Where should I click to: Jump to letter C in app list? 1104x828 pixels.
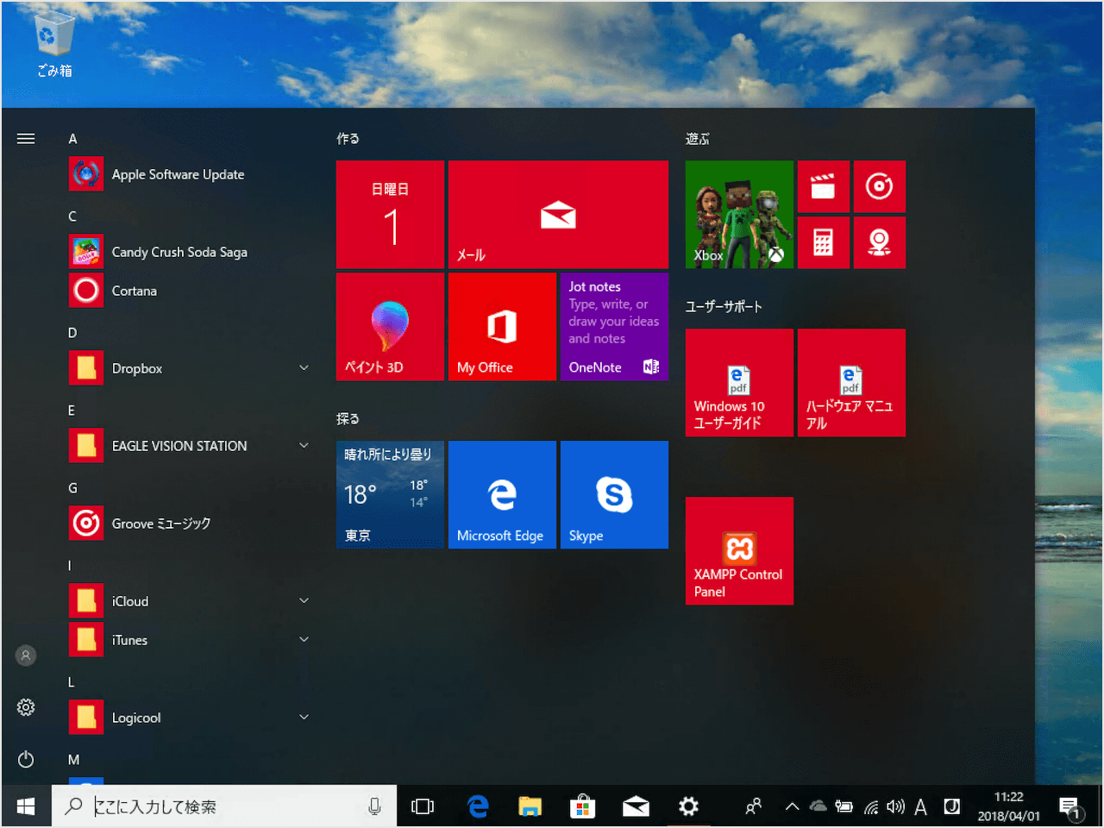pyautogui.click(x=72, y=216)
